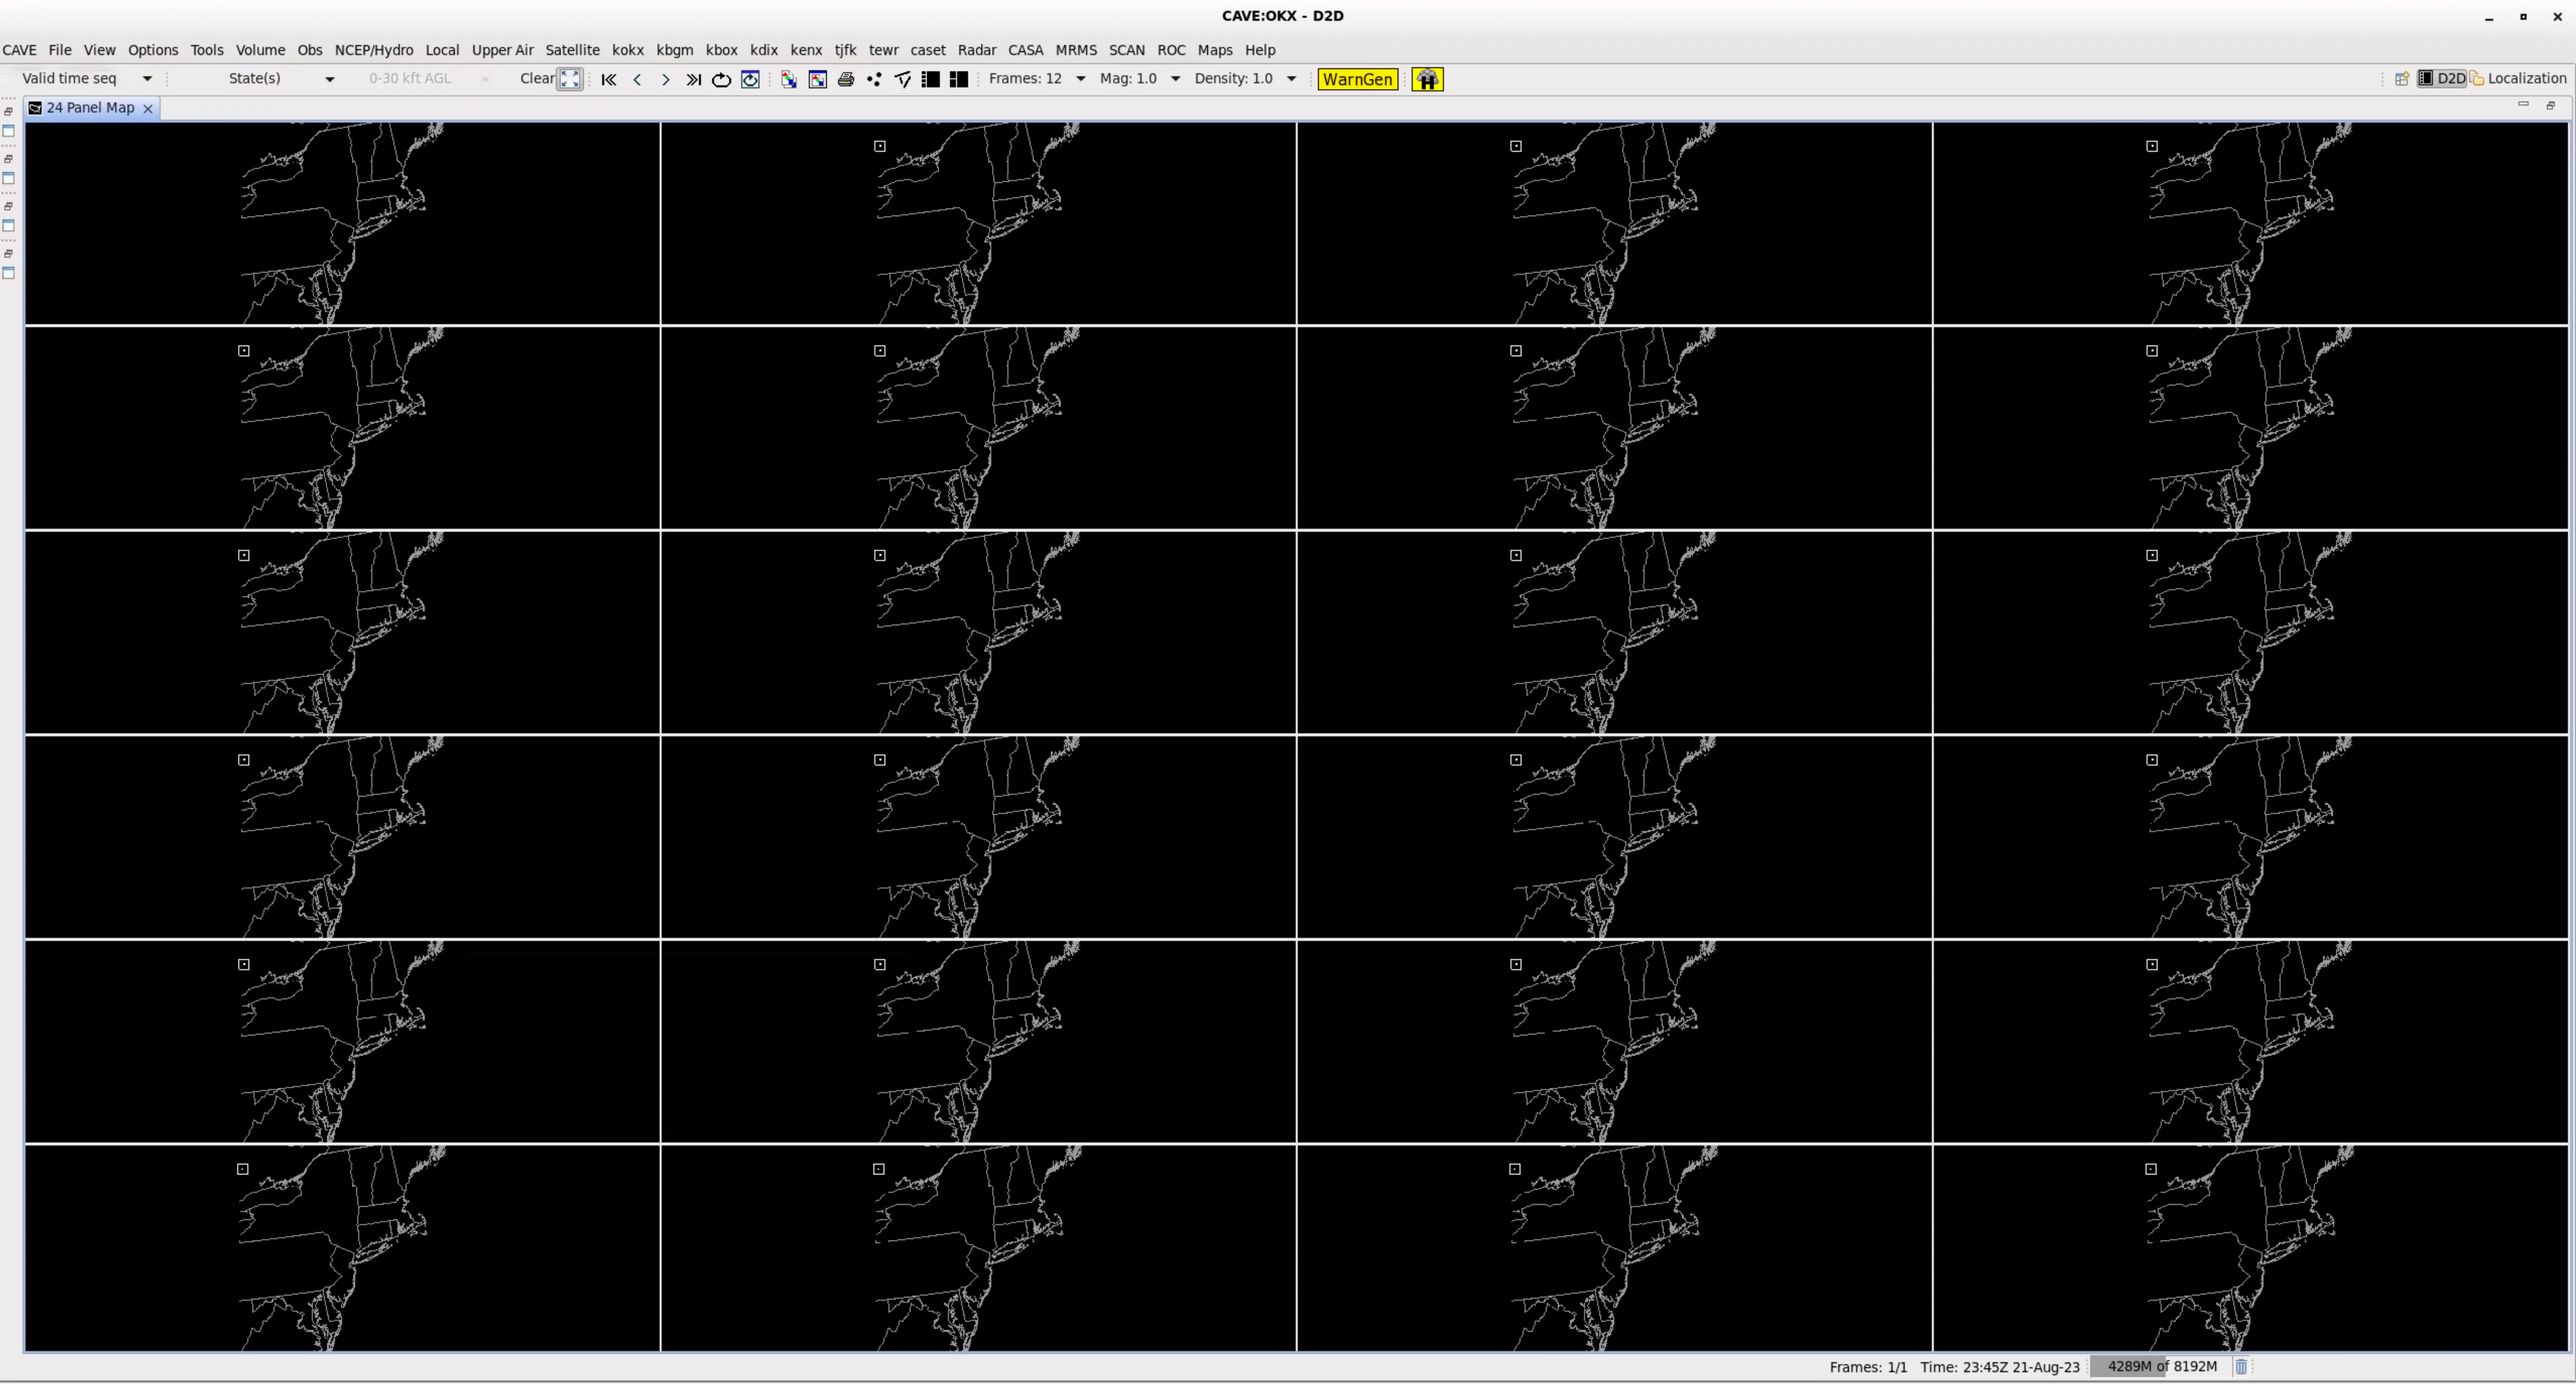2576x1384 pixels.
Task: Select multi-panel layout icon
Action: (958, 79)
